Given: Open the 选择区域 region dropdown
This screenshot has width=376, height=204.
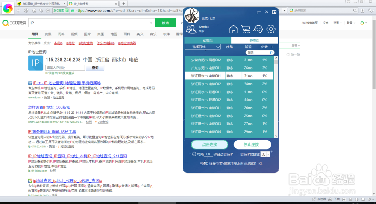Looking at the screenshot, I should click(203, 47).
